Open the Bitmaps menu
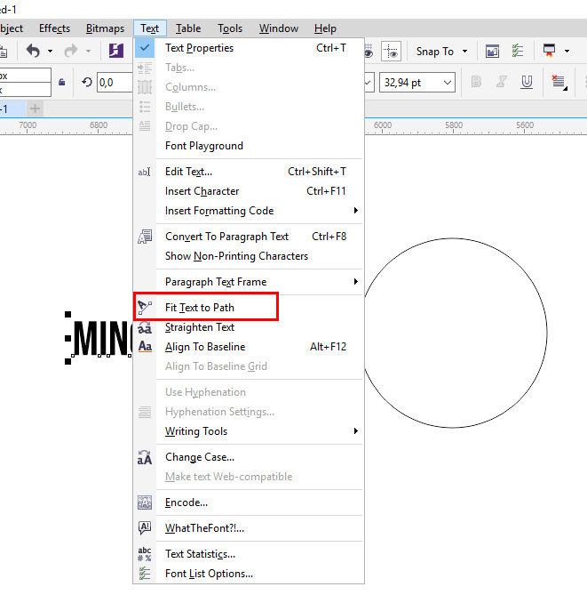Screen dimensions: 587x611 point(105,28)
